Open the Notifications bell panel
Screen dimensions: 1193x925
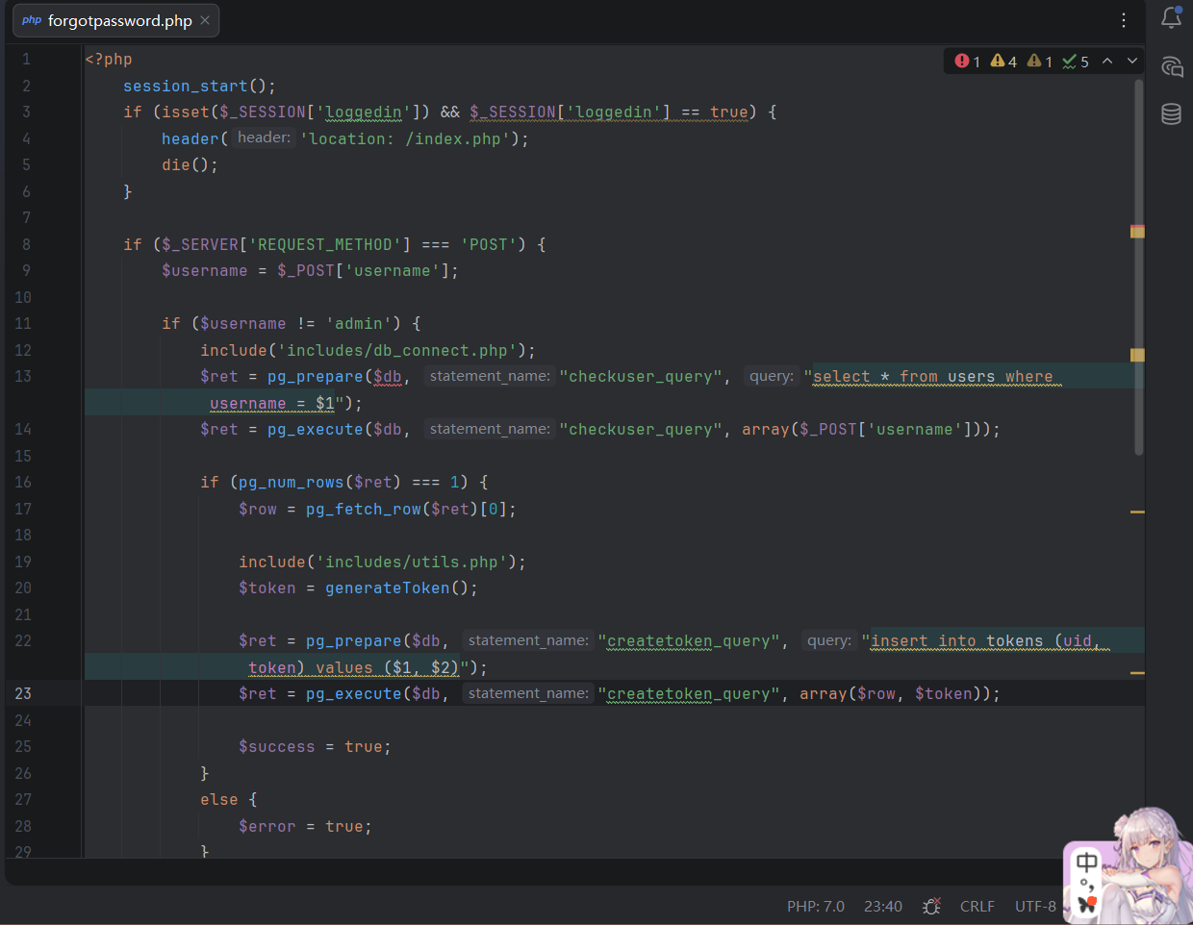coord(1171,17)
